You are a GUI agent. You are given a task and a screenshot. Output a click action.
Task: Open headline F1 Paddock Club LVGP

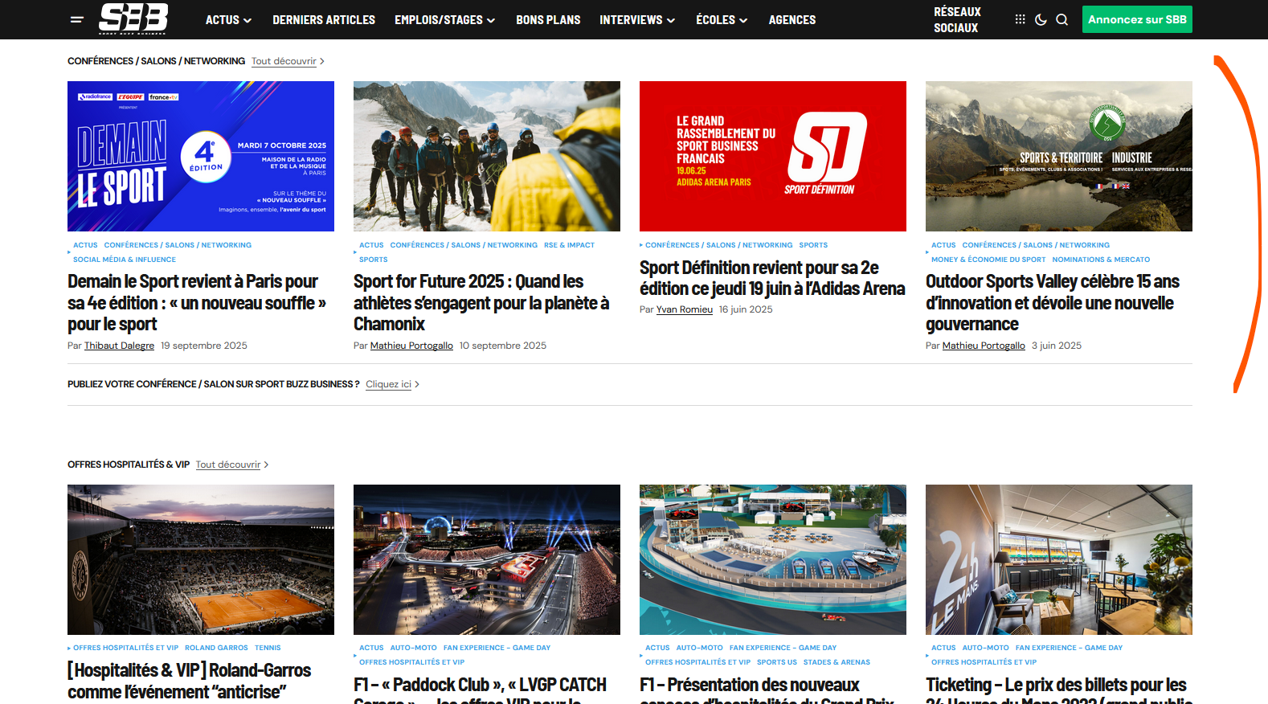pos(481,689)
